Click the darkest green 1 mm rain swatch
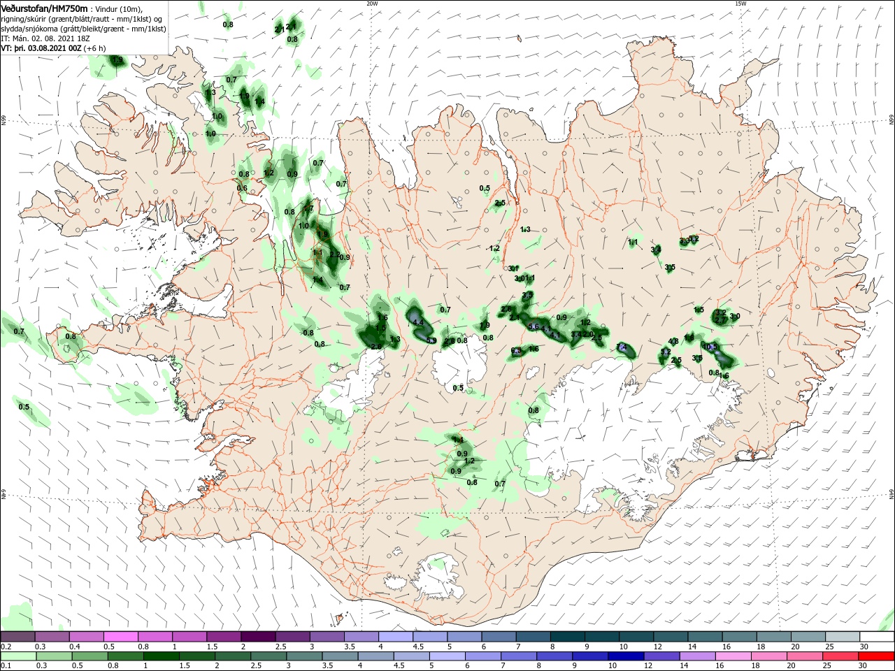895x671 pixels. click(162, 656)
